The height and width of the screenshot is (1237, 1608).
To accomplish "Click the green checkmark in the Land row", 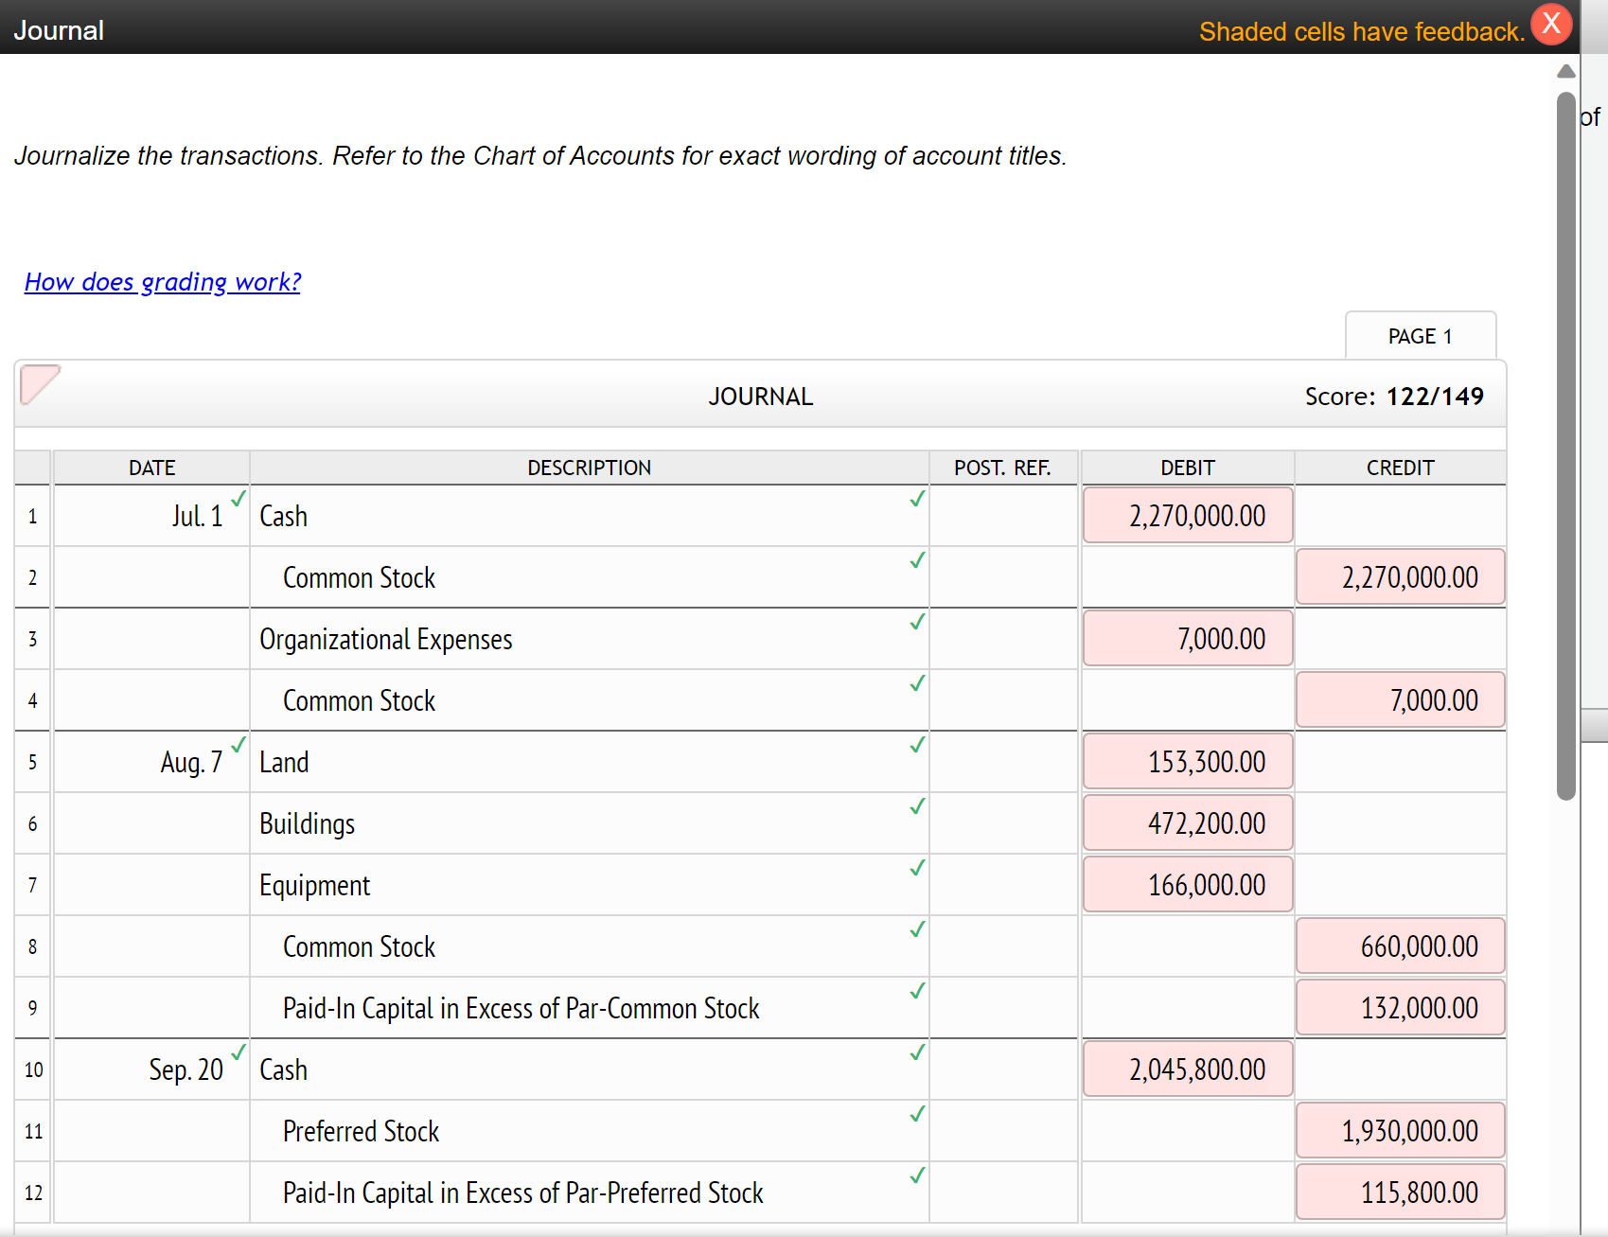I will [917, 744].
